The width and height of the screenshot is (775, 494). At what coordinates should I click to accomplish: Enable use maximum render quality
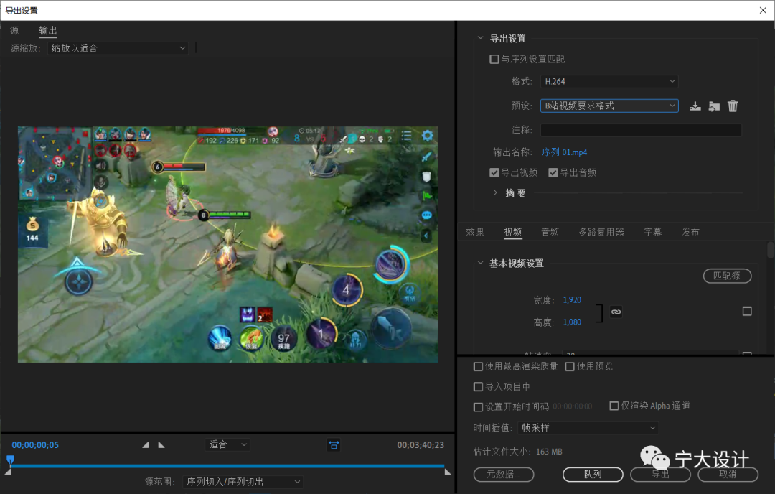pyautogui.click(x=478, y=366)
